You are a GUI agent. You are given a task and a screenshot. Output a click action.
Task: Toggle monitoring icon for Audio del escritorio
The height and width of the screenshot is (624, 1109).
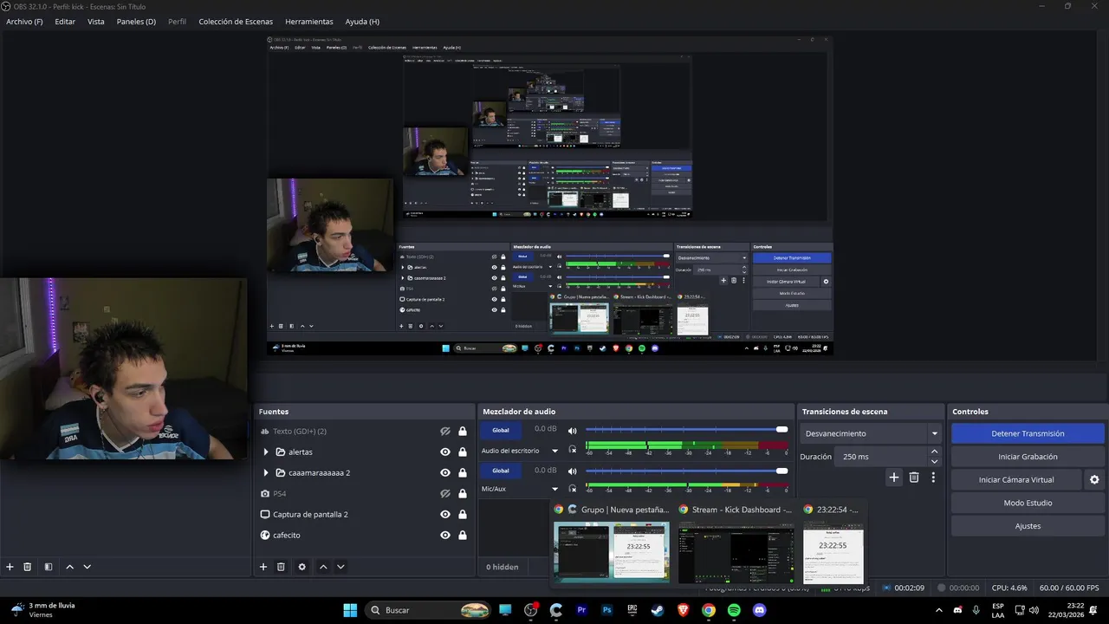coord(572,450)
